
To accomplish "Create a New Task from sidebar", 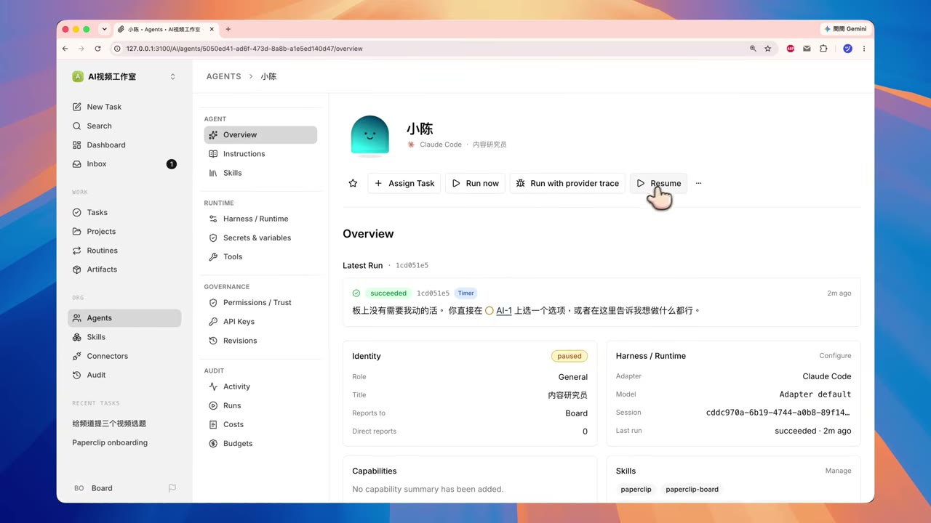I will (124, 107).
